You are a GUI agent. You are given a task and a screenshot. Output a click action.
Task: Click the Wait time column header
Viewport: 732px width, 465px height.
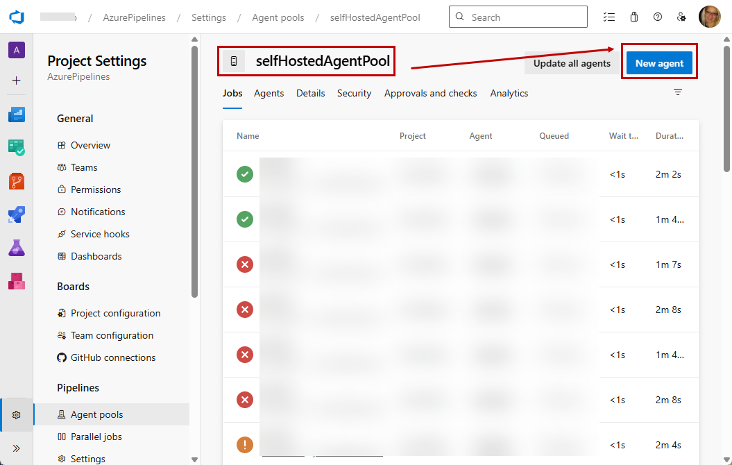pyautogui.click(x=624, y=136)
